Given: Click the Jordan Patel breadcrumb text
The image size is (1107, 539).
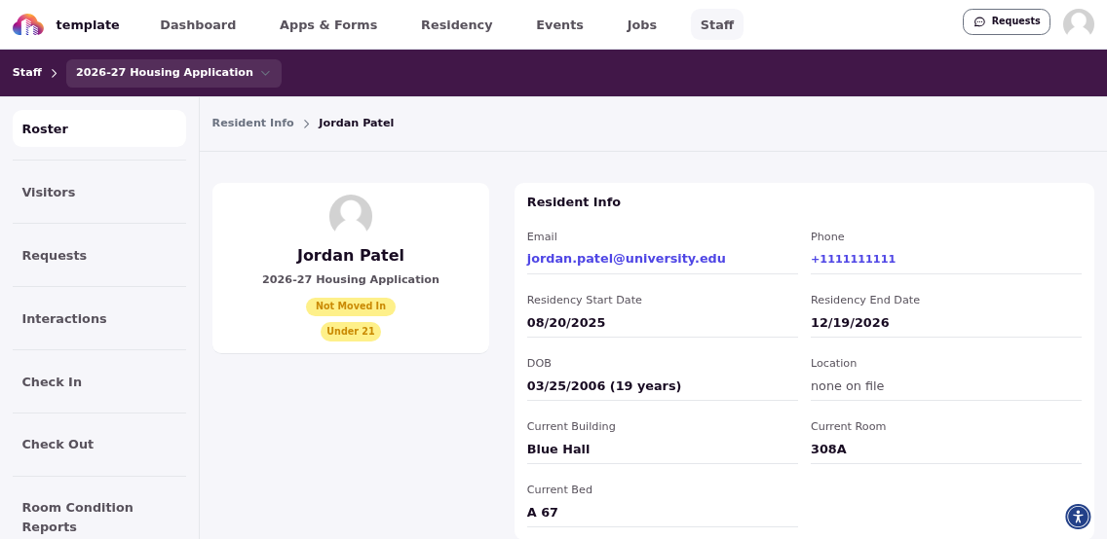Looking at the screenshot, I should point(357,123).
